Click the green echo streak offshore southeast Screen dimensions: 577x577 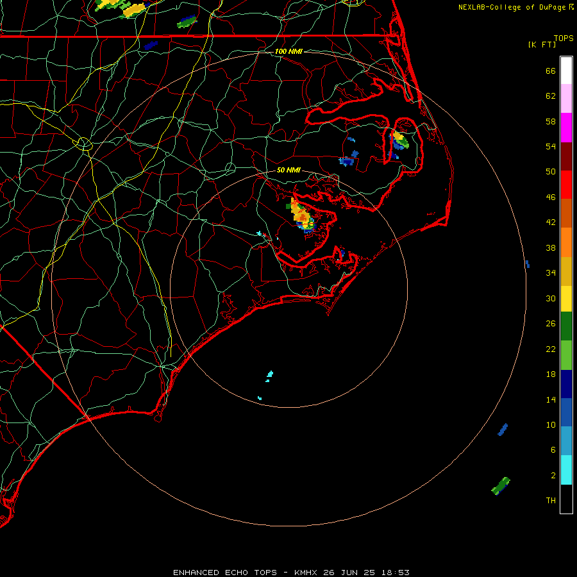(501, 486)
